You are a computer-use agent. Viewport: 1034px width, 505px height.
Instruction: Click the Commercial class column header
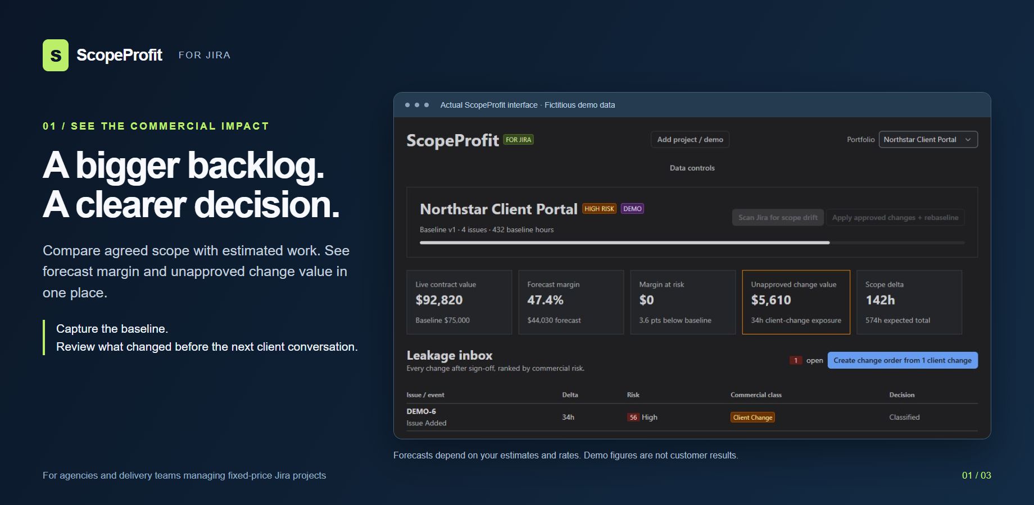click(756, 395)
